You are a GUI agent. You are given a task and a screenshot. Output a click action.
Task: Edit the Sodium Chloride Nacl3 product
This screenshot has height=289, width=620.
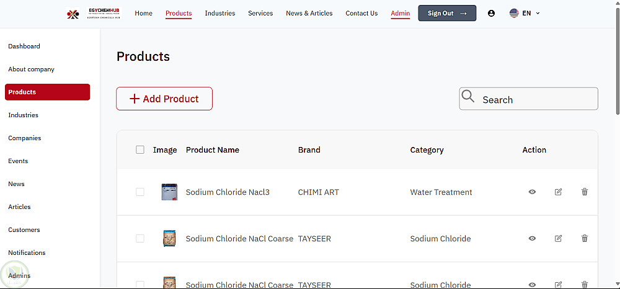[558, 192]
